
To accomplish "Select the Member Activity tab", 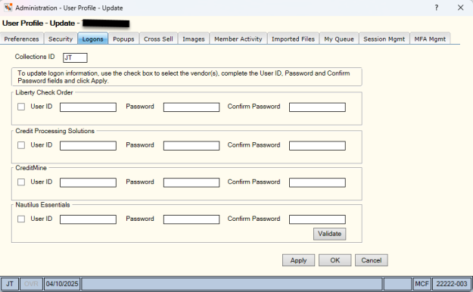I will [238, 39].
